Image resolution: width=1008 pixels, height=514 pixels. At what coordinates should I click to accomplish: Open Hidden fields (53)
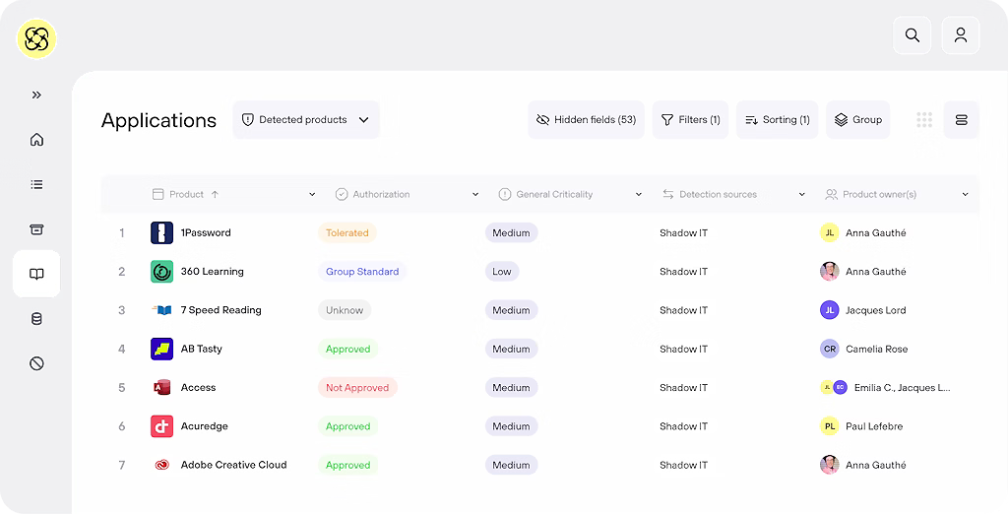tap(587, 120)
